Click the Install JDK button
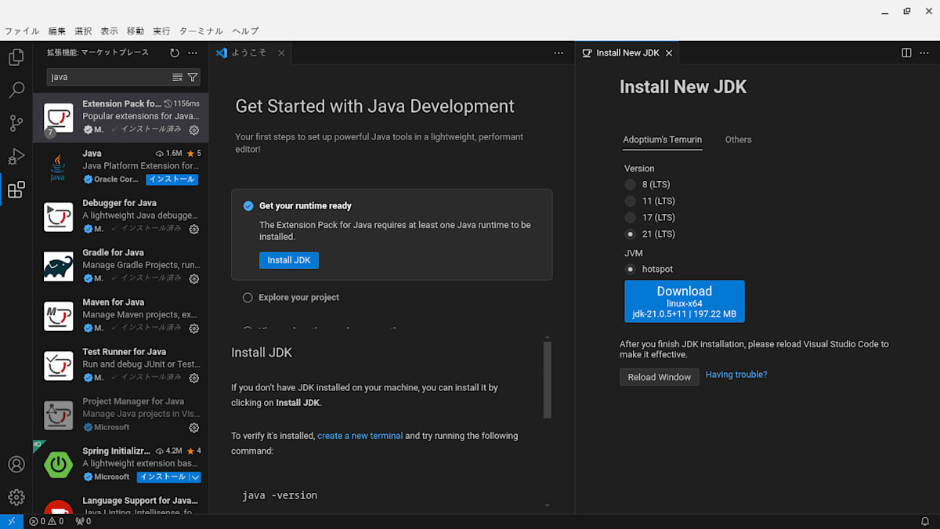Image resolution: width=940 pixels, height=529 pixels. [289, 260]
